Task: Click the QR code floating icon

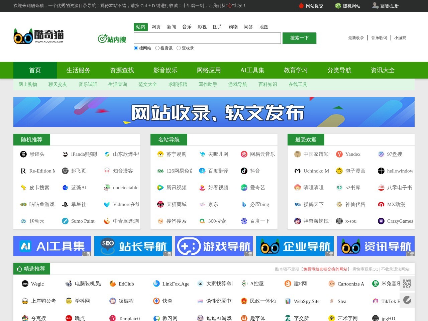Action: point(407,283)
